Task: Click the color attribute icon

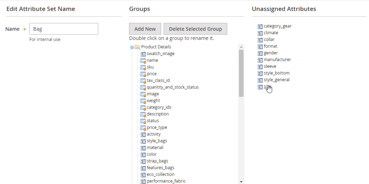Action: 143,154
